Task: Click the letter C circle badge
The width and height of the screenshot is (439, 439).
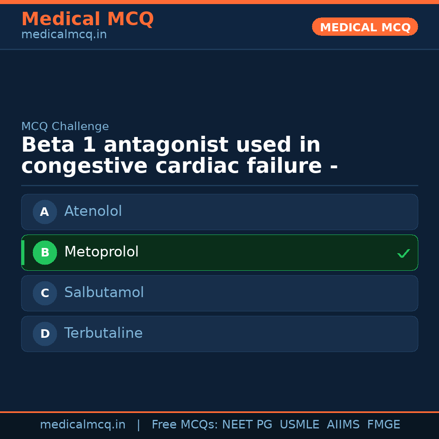Action: coord(45,293)
